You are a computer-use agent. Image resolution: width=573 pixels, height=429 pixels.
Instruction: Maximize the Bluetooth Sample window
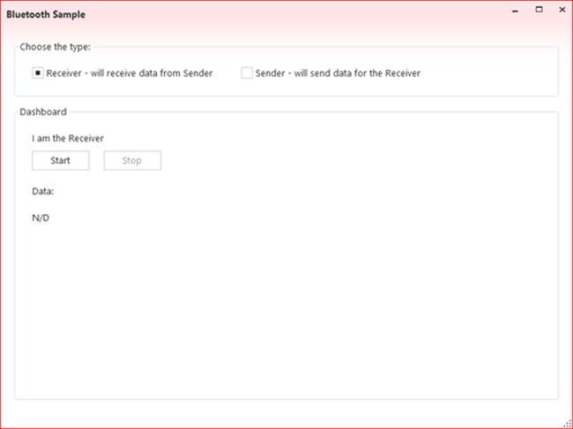tap(539, 10)
